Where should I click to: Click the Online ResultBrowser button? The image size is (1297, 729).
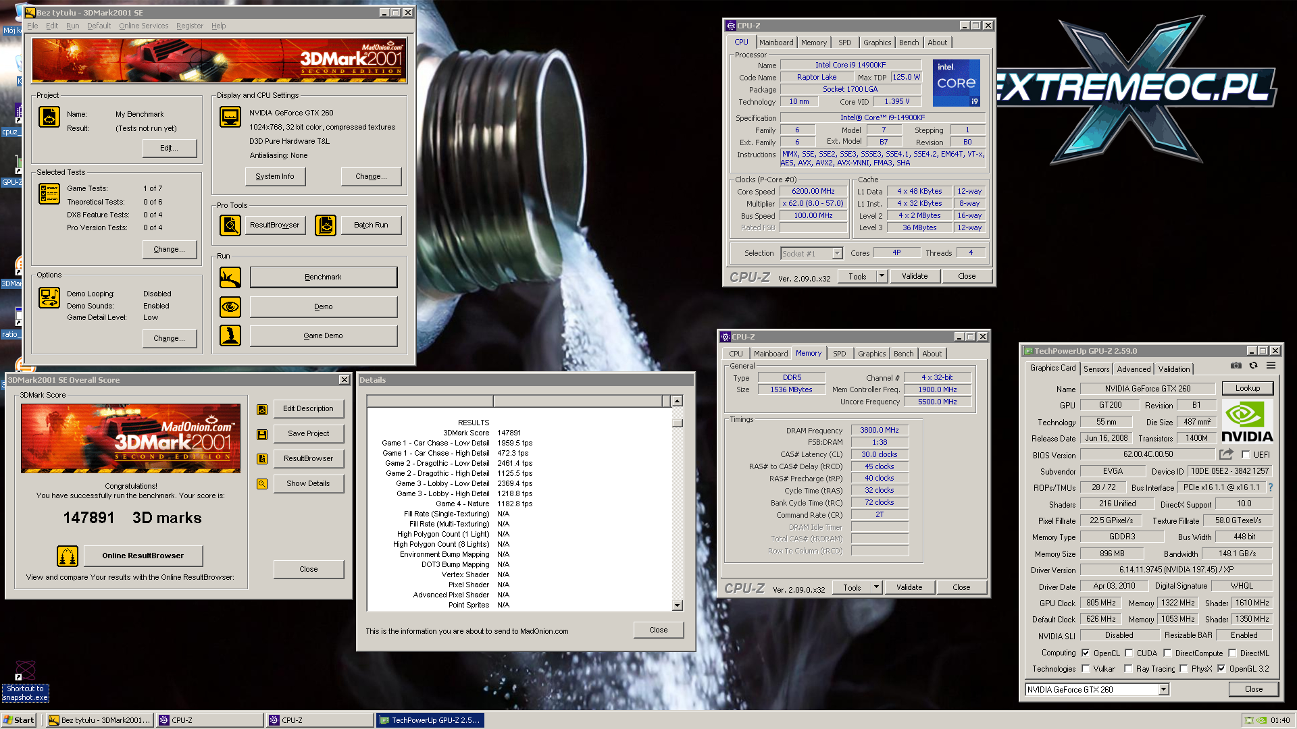(143, 556)
